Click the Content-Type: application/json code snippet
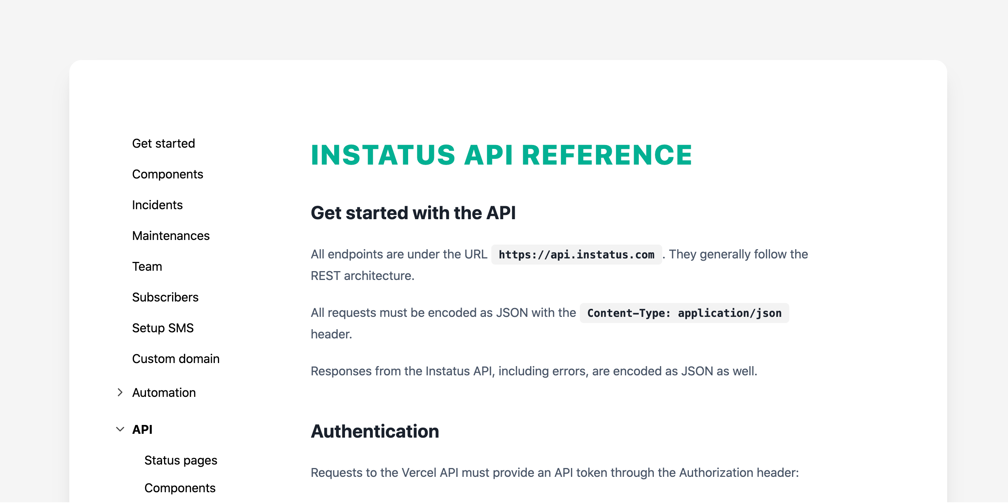 point(685,313)
